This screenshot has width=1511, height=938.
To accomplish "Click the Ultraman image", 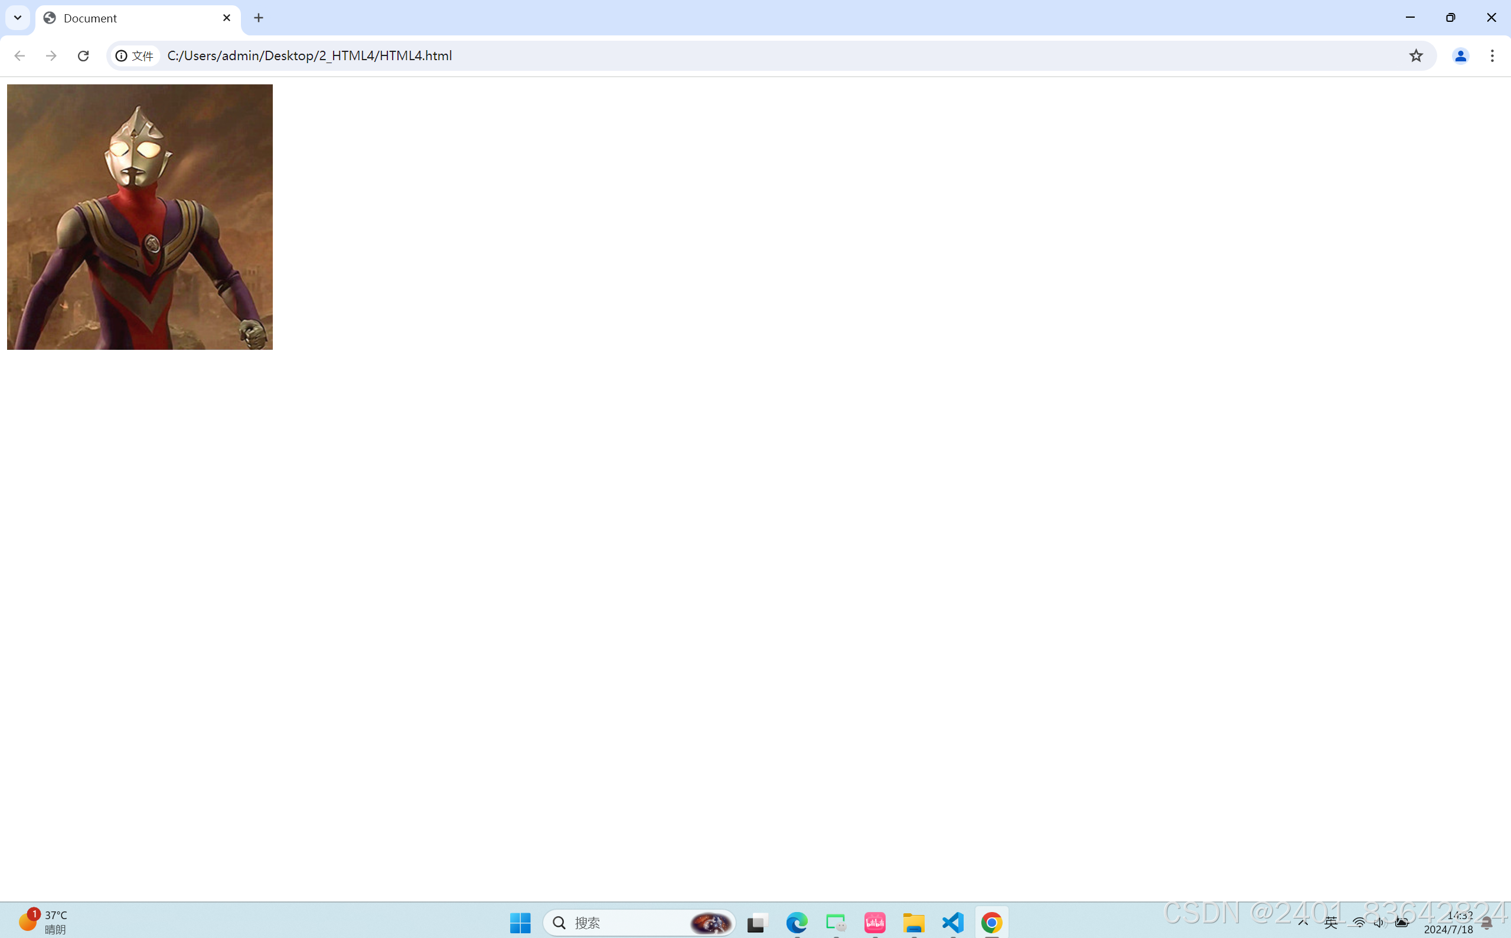I will point(140,217).
